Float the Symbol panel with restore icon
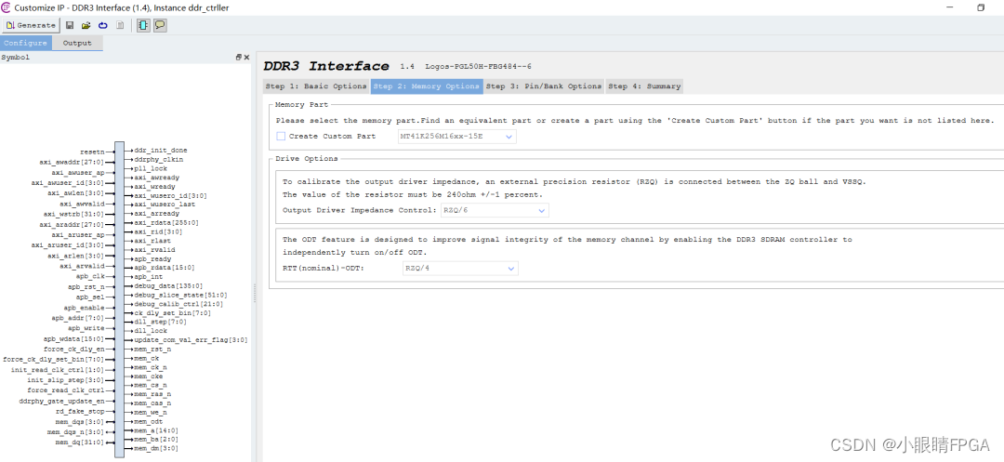 (239, 57)
